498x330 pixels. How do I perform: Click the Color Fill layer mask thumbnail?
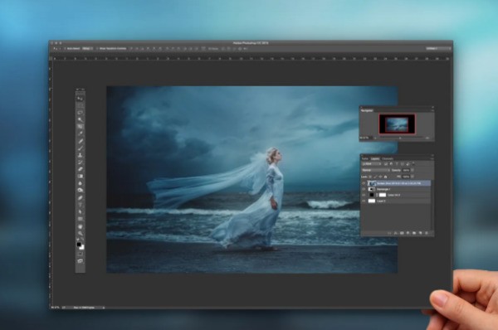(x=383, y=195)
